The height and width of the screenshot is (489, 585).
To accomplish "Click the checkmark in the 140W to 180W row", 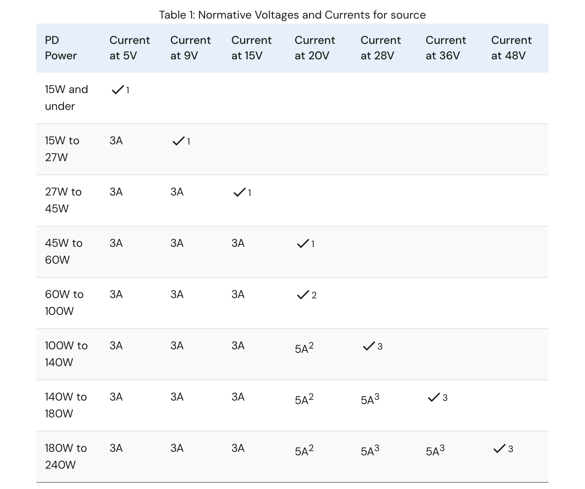I will 434,398.
